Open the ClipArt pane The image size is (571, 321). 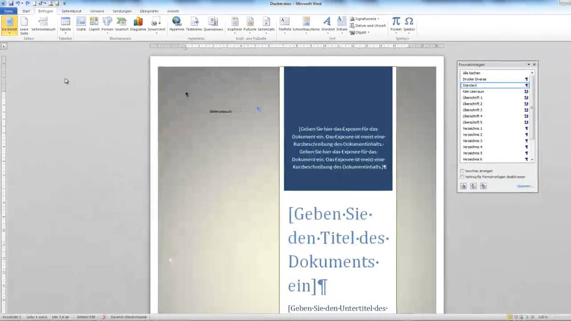(x=94, y=24)
